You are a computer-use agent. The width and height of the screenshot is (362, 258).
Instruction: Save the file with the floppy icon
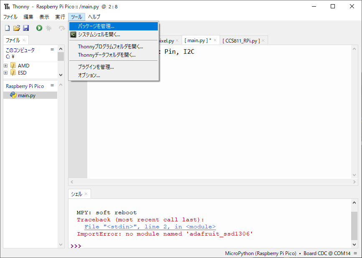click(x=26, y=28)
